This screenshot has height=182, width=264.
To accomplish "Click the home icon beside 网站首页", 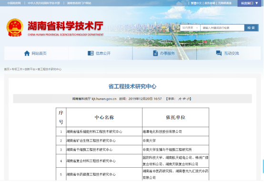I will coord(27,53).
